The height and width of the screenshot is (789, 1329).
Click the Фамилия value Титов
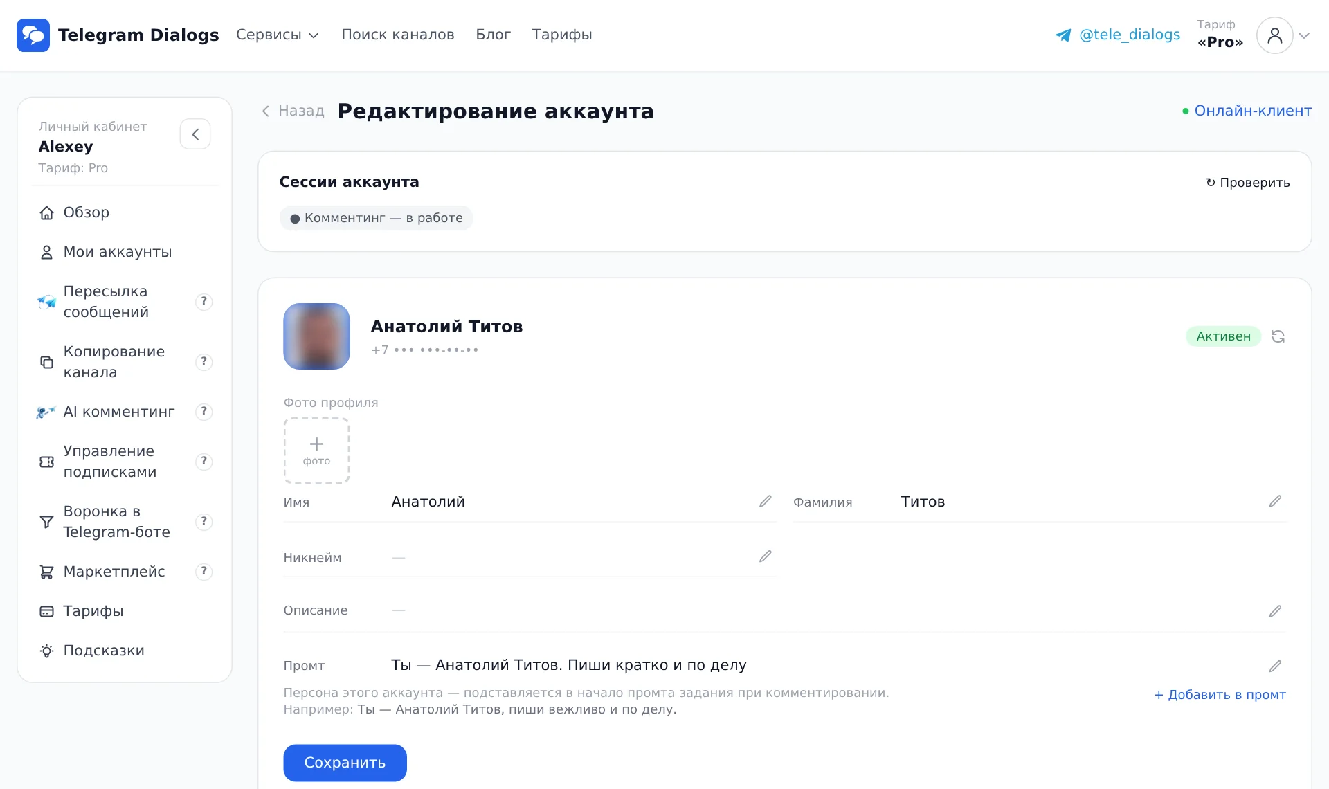(x=923, y=502)
